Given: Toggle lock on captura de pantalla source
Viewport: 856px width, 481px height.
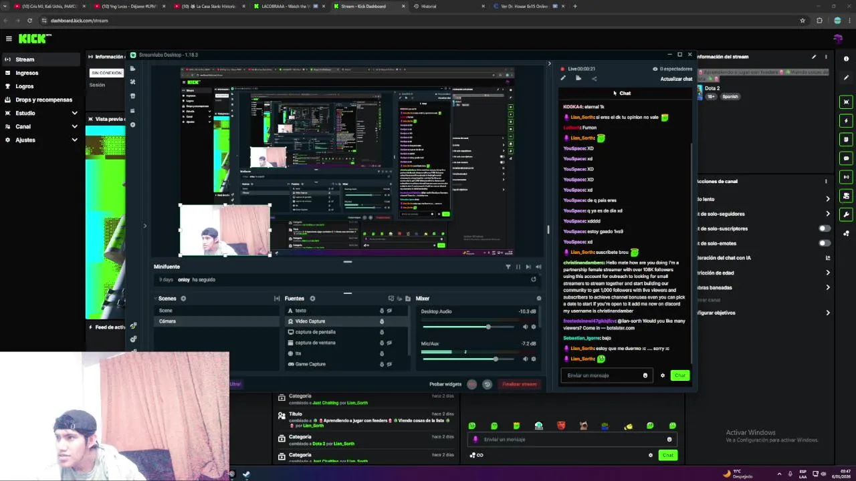Looking at the screenshot, I should pyautogui.click(x=382, y=332).
